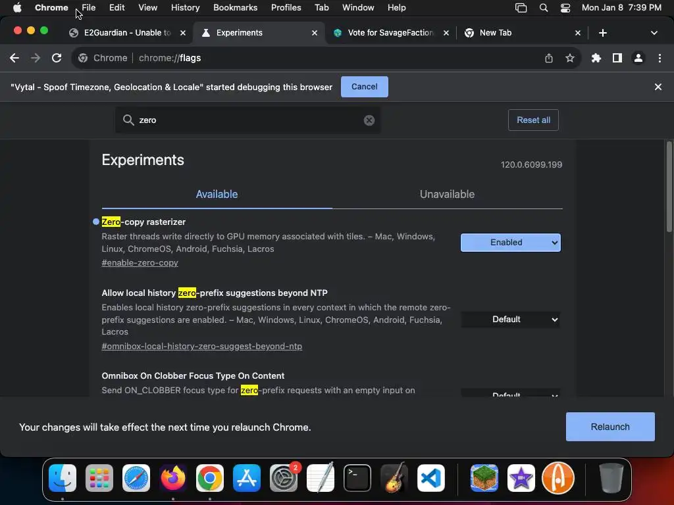
Task: Open the profile avatar menu
Action: 638,58
